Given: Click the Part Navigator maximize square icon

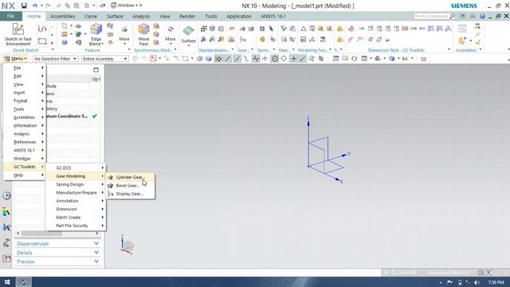Looking at the screenshot, I should [96, 70].
